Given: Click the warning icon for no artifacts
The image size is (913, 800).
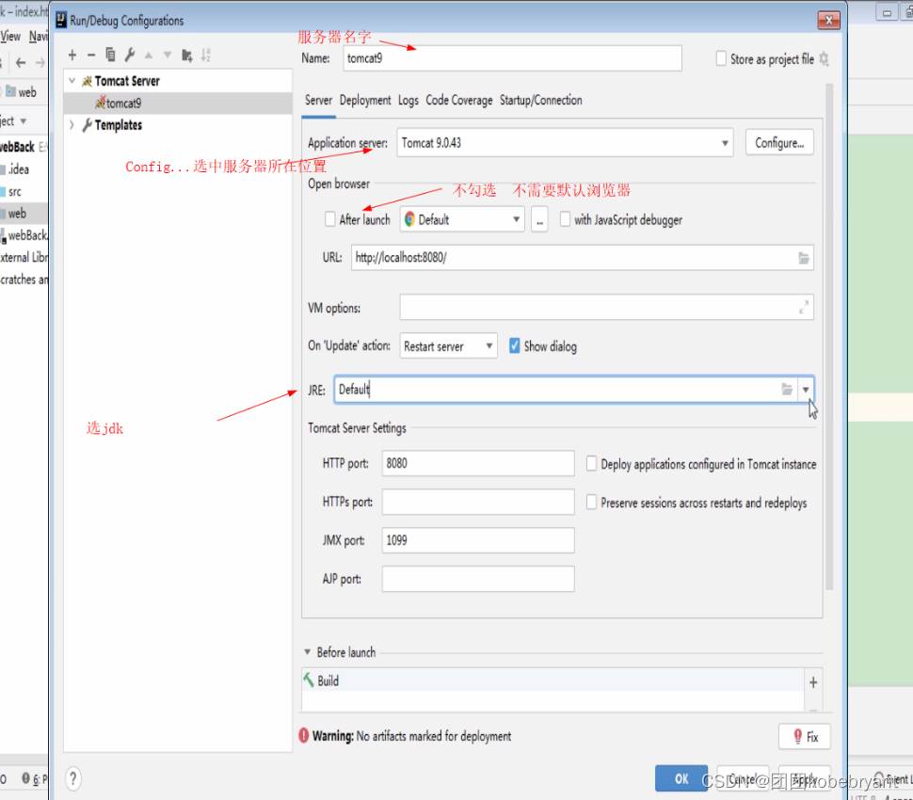Looking at the screenshot, I should pyautogui.click(x=304, y=736).
